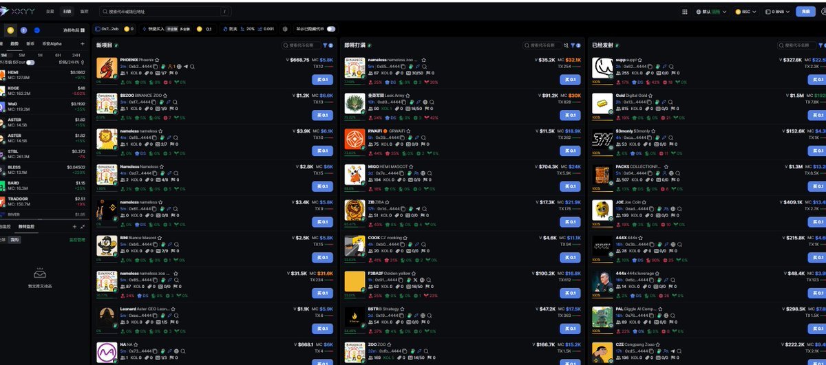Switch to 推特监控 tab
826x365 pixels.
25,226
